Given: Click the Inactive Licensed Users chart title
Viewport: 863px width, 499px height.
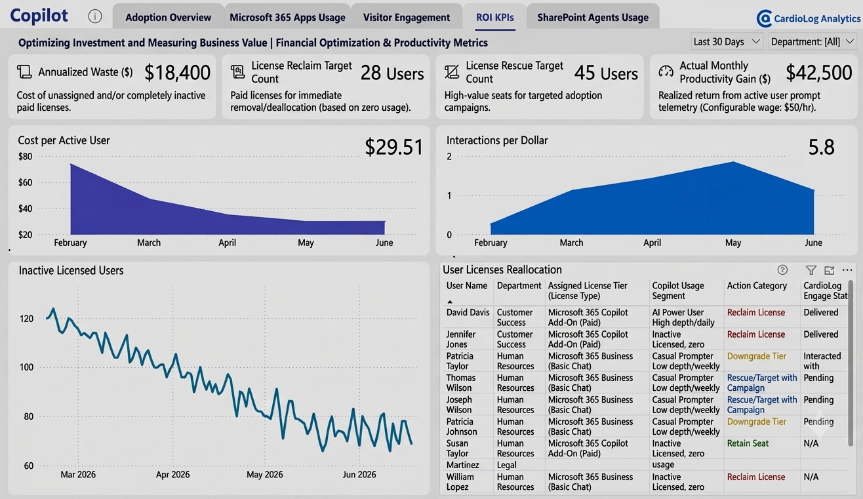Looking at the screenshot, I should pos(71,270).
